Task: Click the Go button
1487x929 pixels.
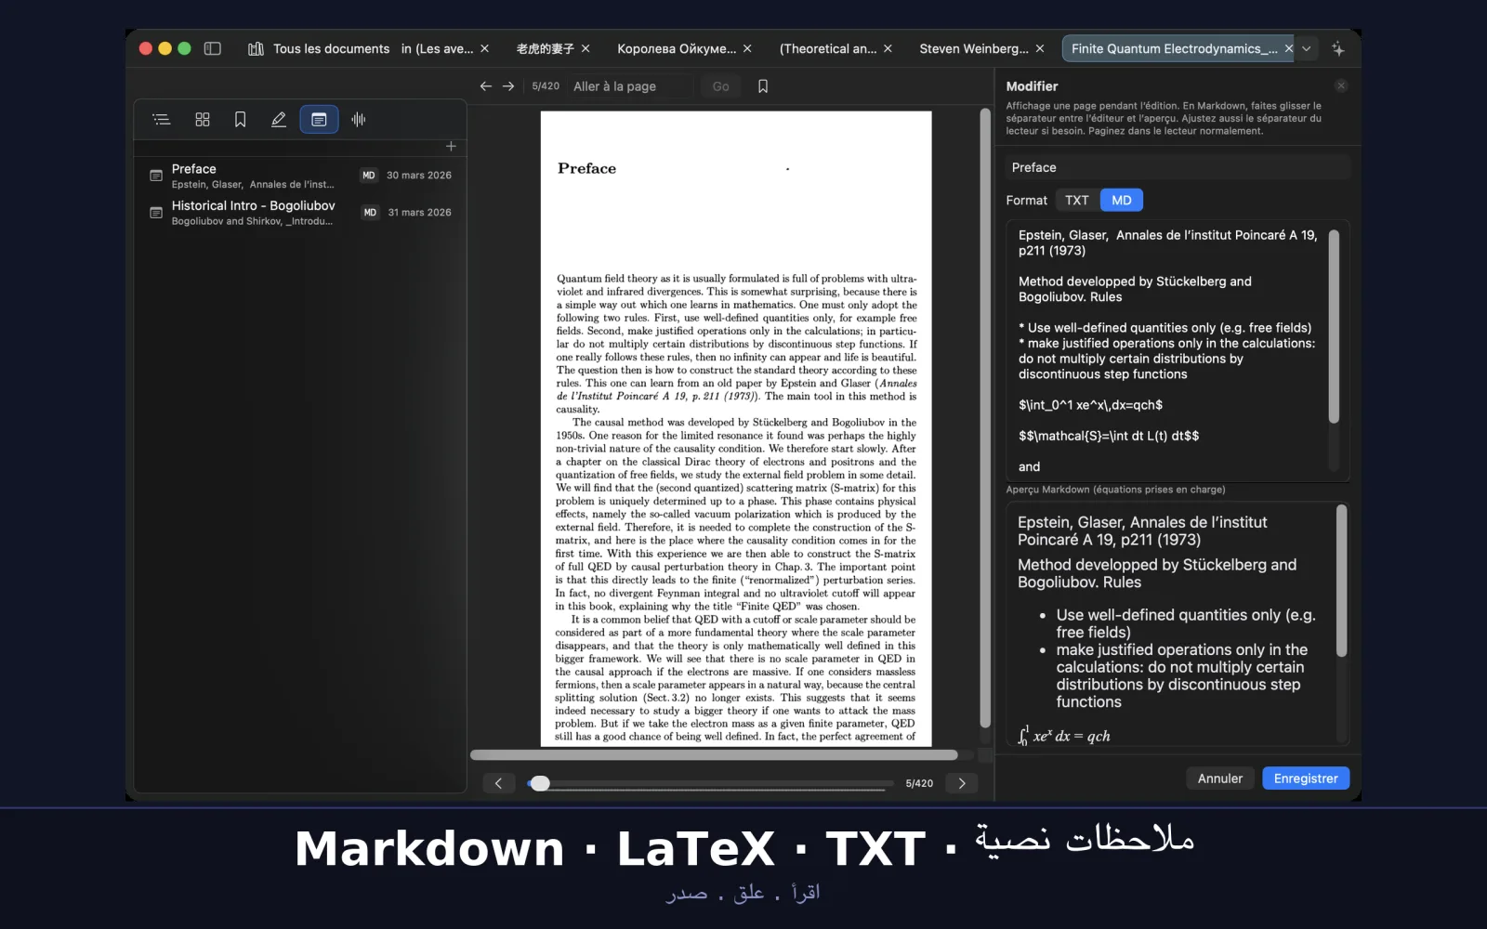Action: click(x=720, y=86)
